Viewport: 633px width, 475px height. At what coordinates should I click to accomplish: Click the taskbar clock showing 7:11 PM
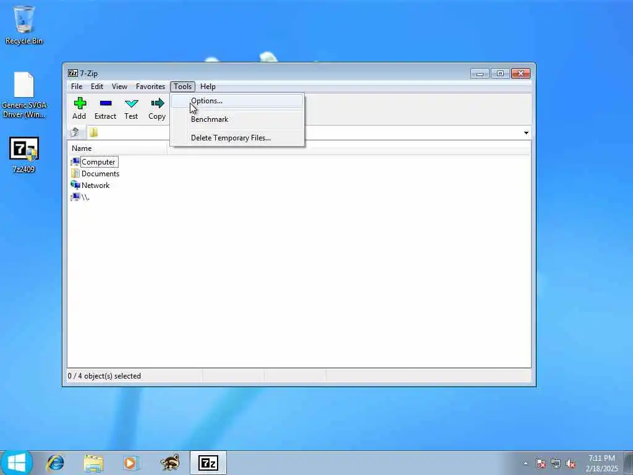click(601, 463)
